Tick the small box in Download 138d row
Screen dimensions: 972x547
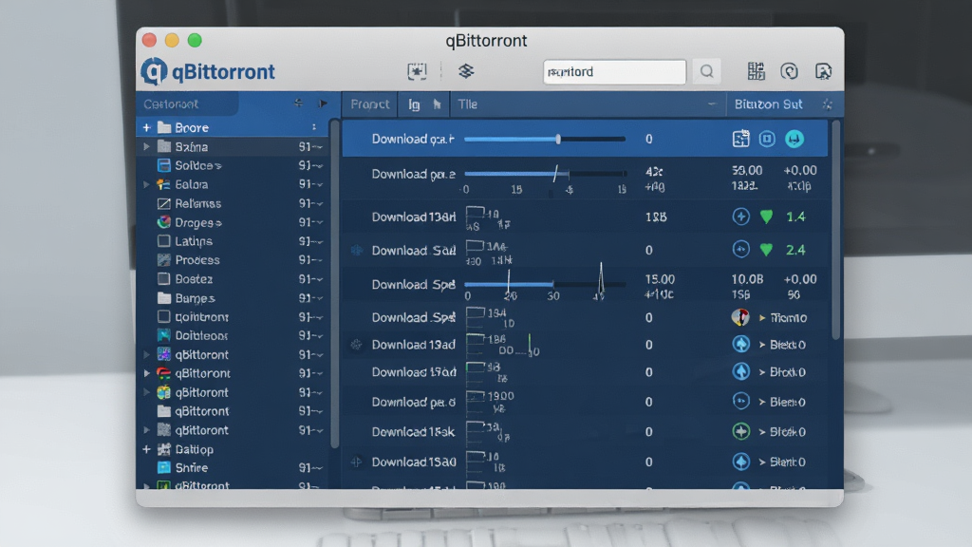(475, 212)
